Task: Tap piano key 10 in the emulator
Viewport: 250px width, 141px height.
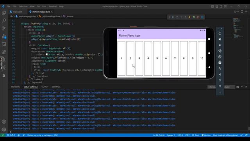Action: coord(202,58)
